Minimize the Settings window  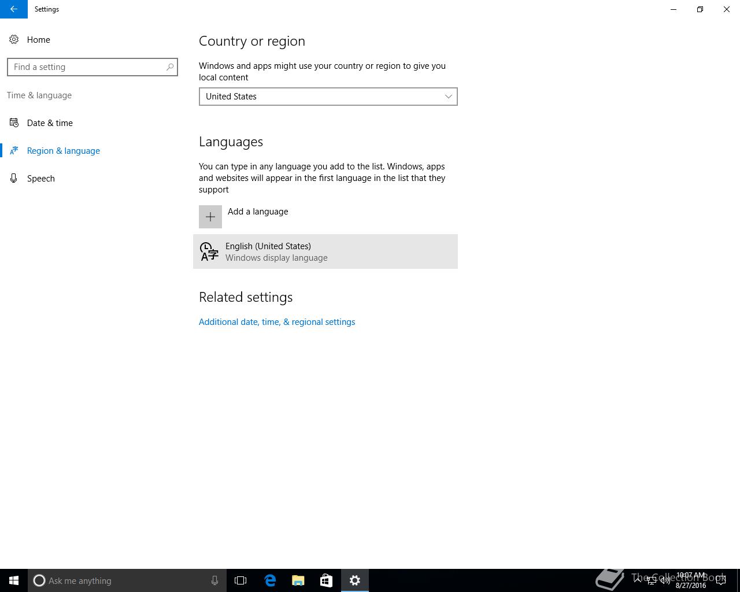click(x=674, y=9)
